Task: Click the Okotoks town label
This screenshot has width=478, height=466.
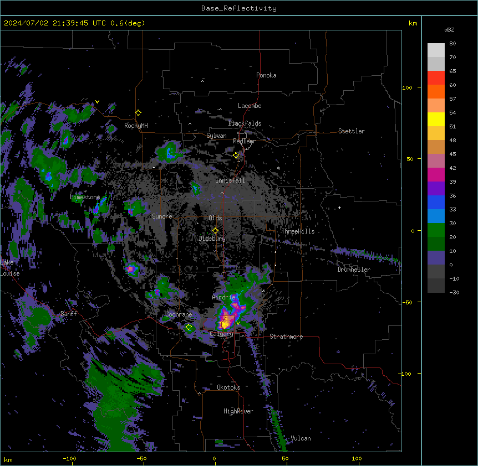Action: point(228,387)
